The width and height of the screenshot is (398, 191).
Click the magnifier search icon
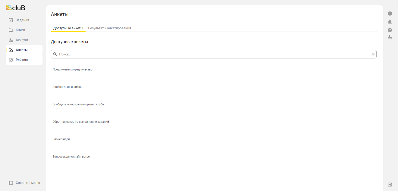pos(55,54)
